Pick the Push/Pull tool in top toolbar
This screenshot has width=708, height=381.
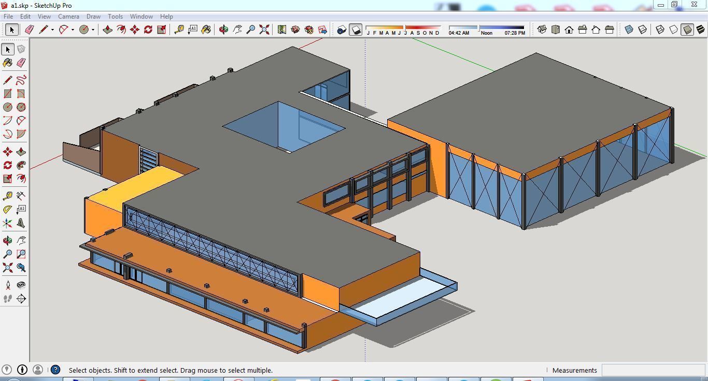tap(108, 30)
